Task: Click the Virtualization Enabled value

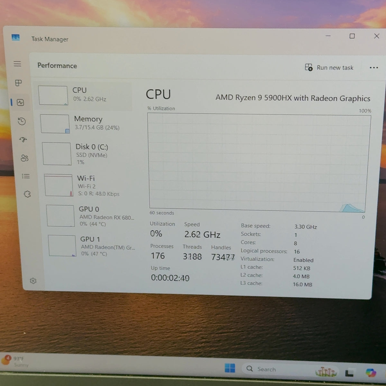Action: 303,260
